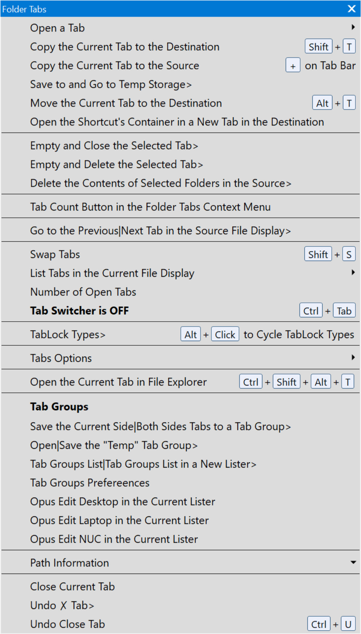Choose Empty and Delete the Selected Tab
Screen dimensions: 361x634
coord(116,164)
